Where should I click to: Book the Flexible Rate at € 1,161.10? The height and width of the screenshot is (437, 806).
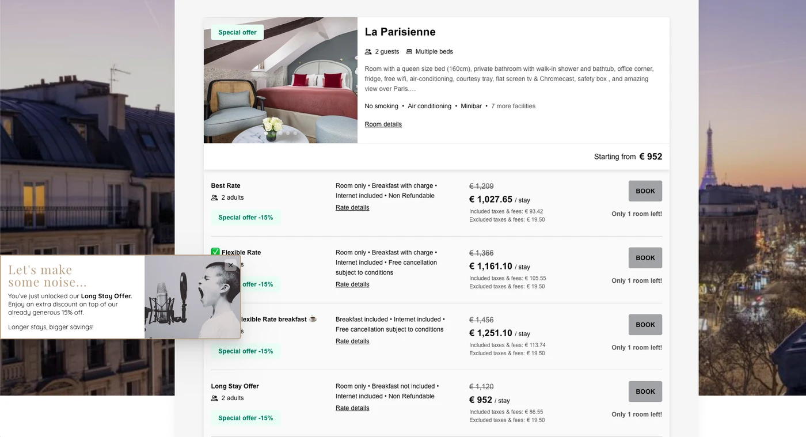pos(645,258)
